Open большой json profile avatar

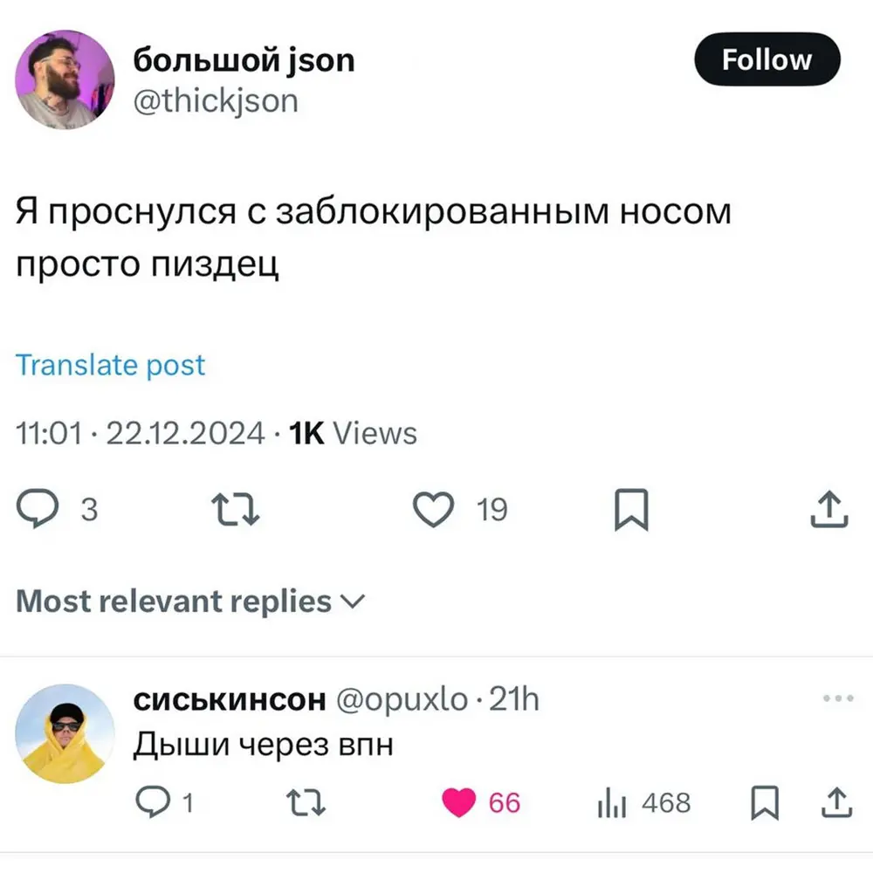66,81
